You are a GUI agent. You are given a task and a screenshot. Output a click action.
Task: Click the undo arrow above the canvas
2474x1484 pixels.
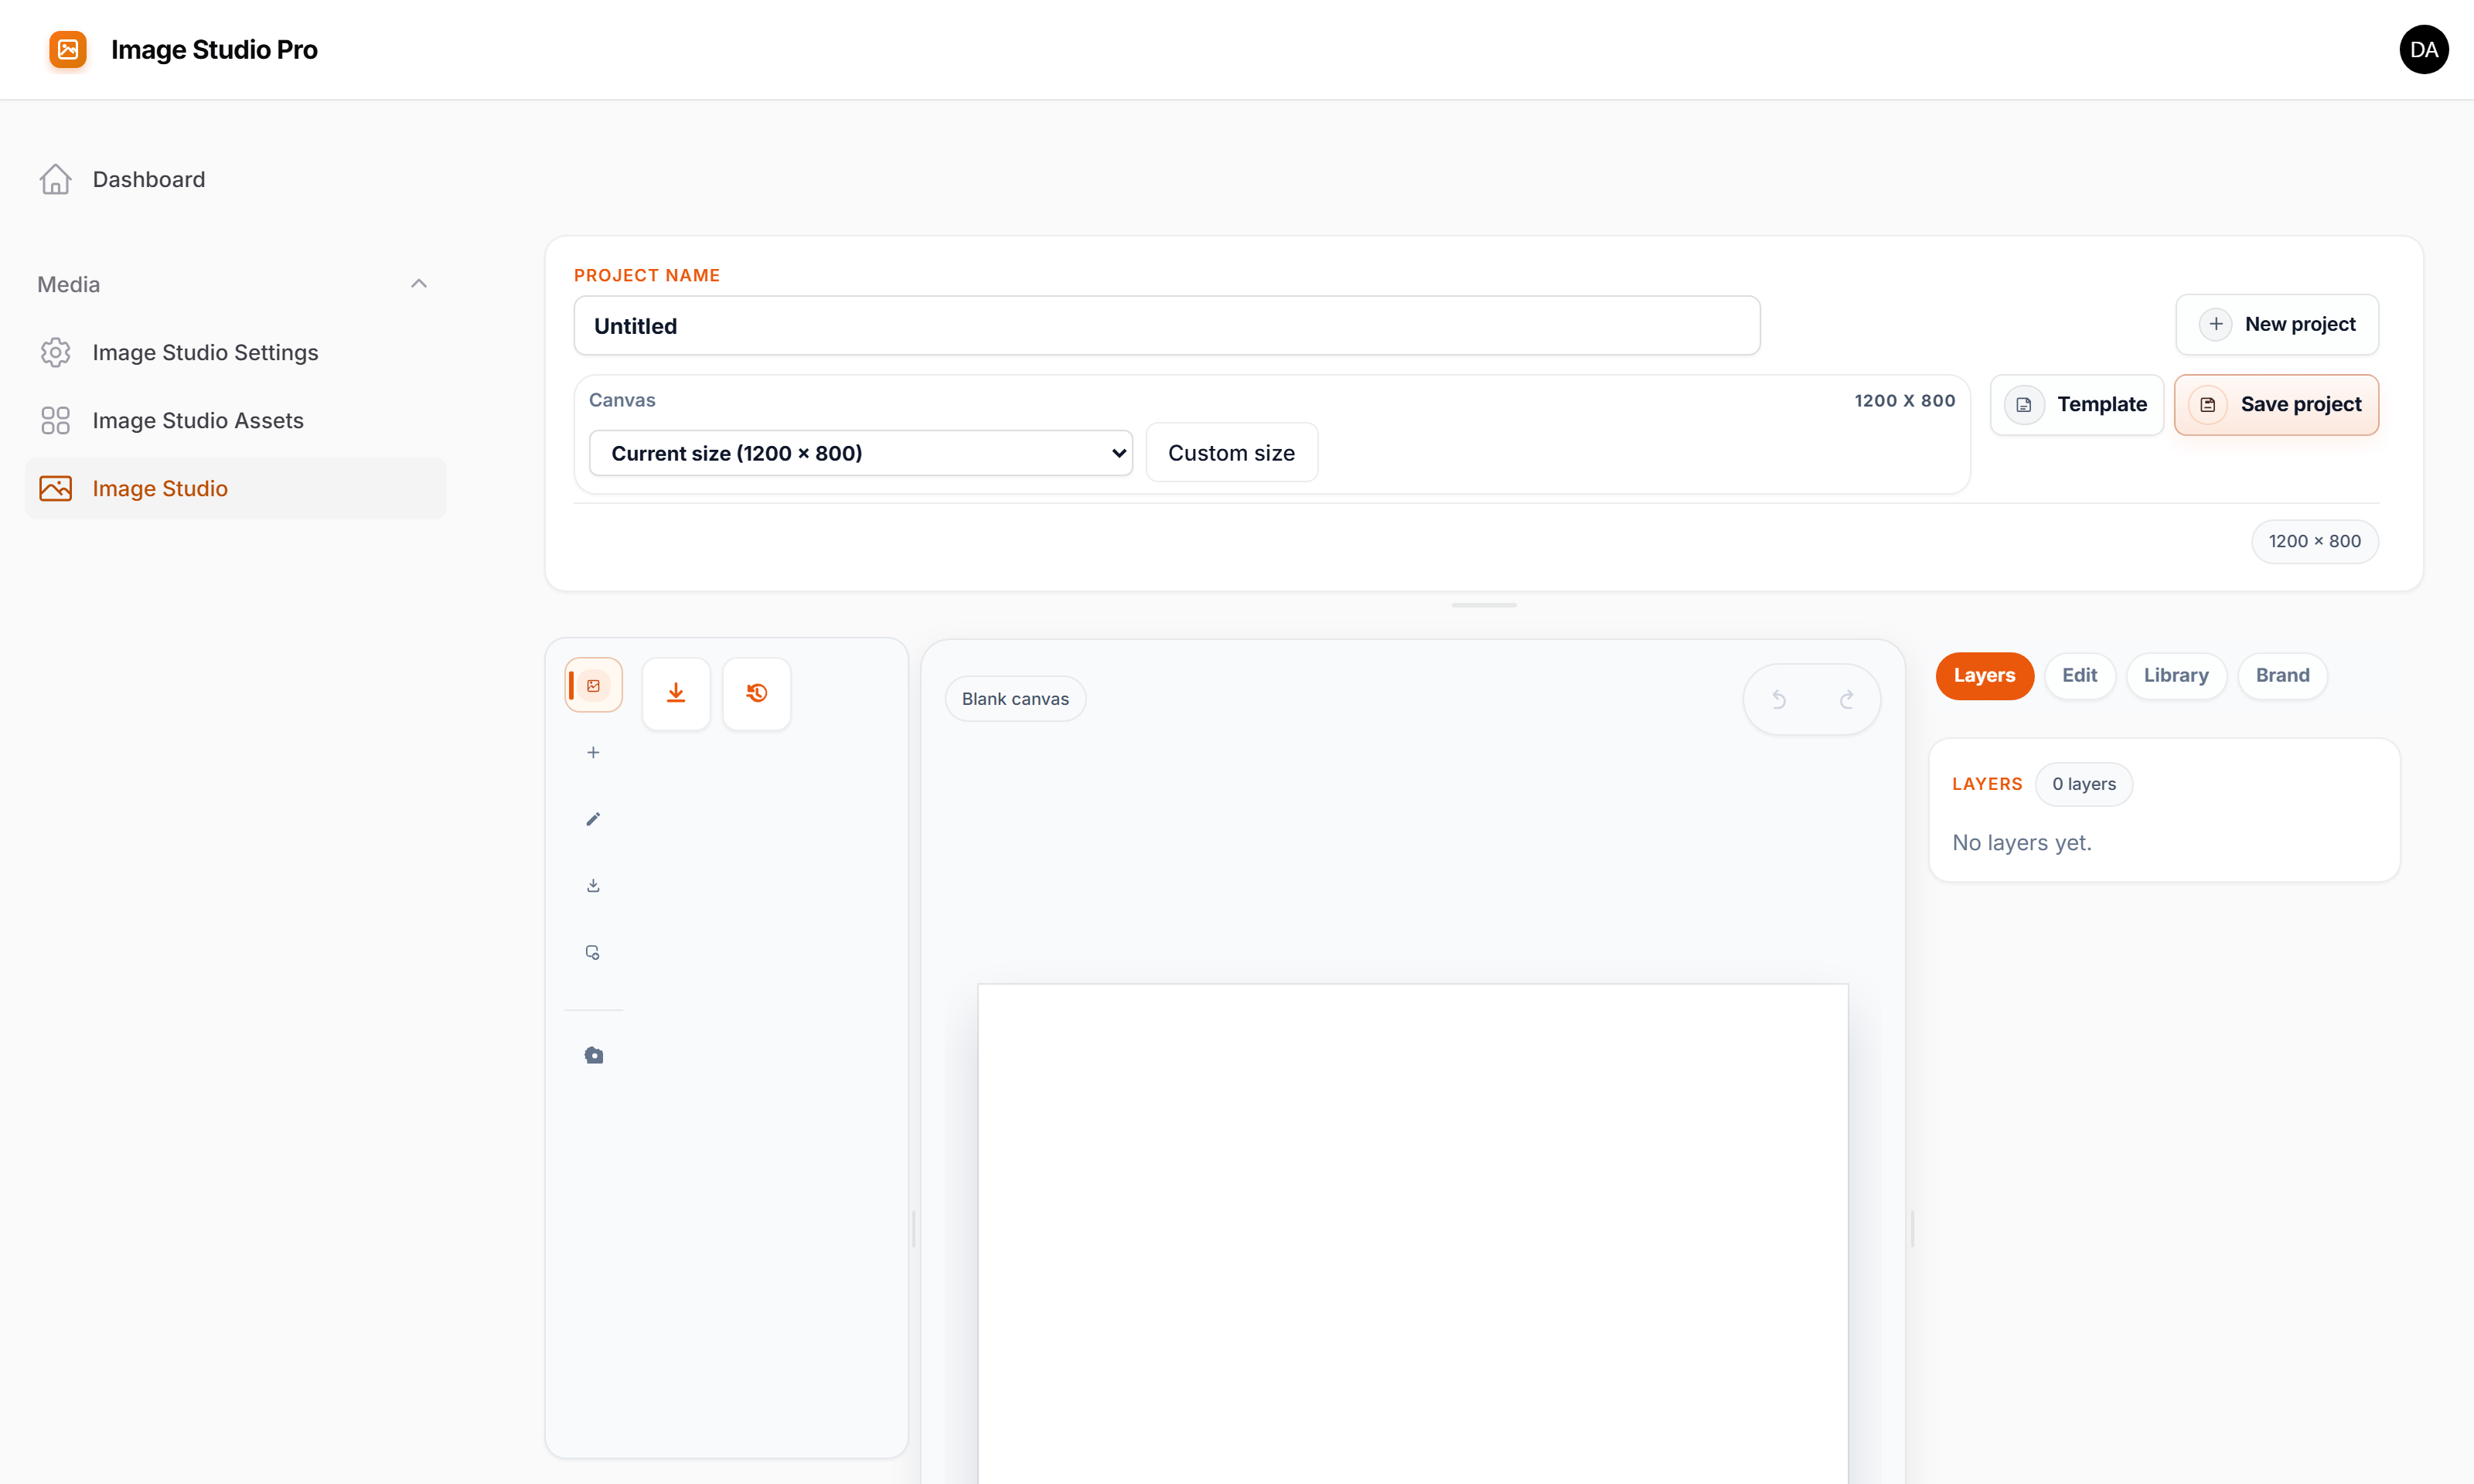[1779, 698]
